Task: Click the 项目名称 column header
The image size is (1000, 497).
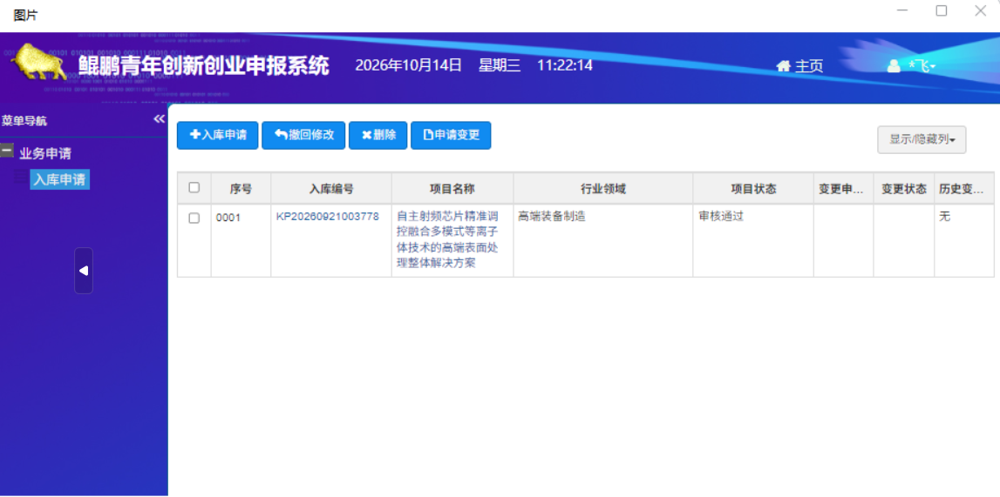Action: point(452,188)
